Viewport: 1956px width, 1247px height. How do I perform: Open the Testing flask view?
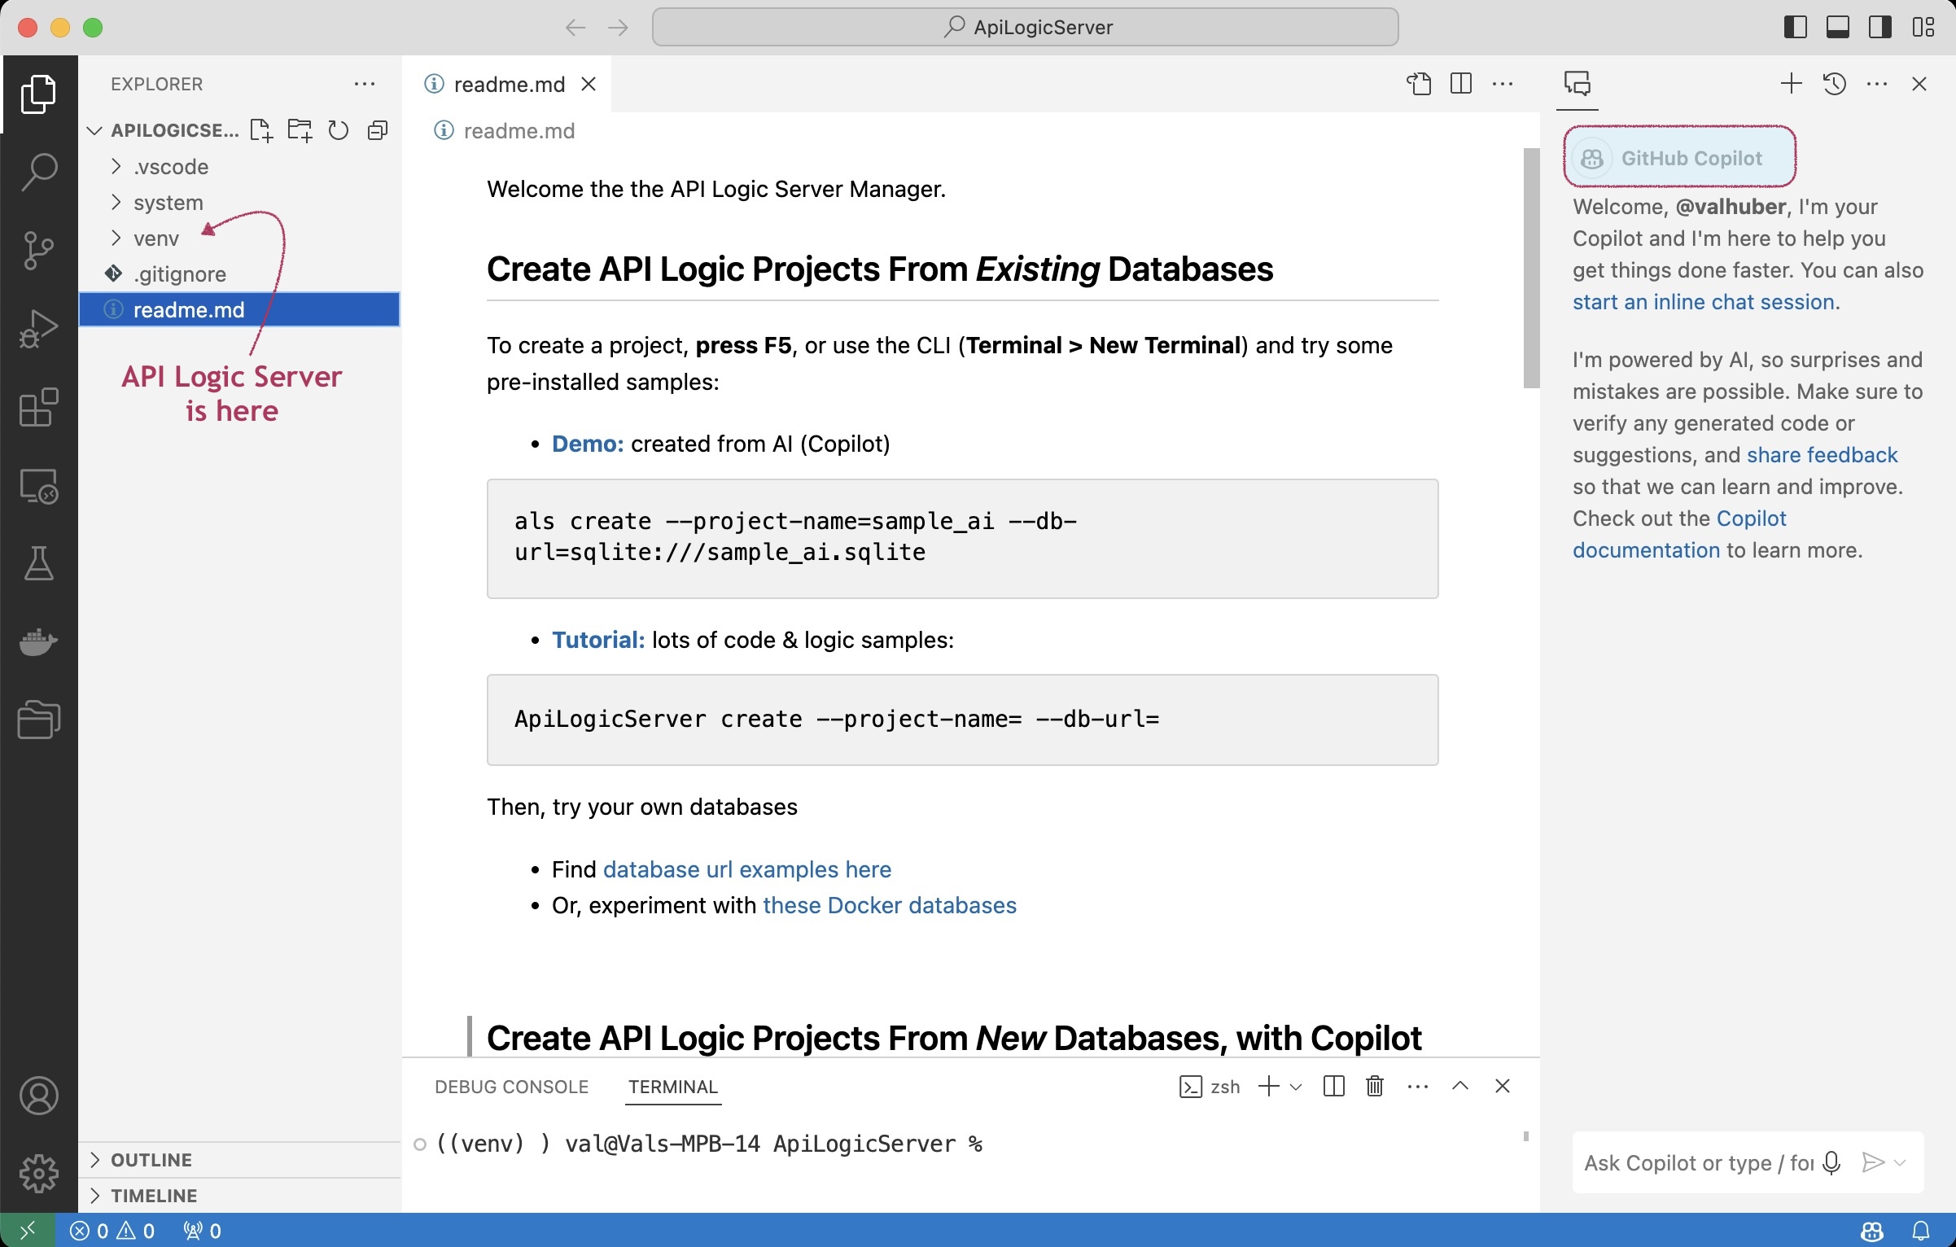38,563
